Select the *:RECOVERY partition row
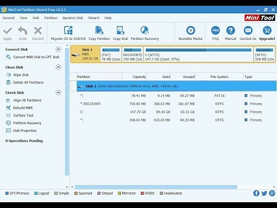This screenshot has height=208, width=277. point(177,104)
